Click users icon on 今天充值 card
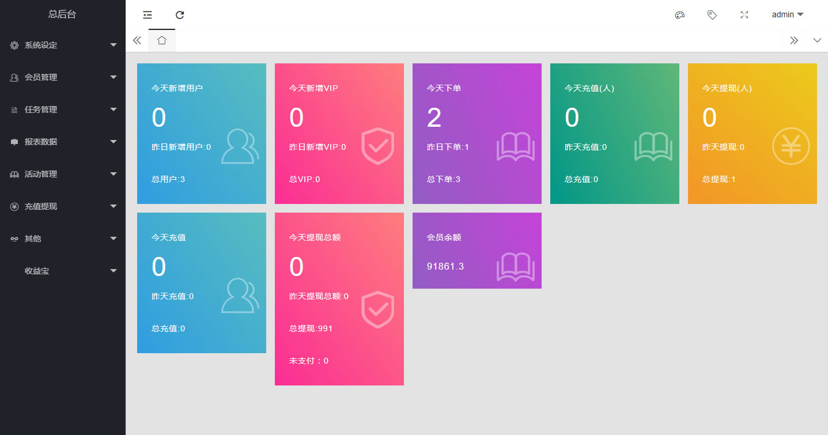828x435 pixels. tap(240, 296)
